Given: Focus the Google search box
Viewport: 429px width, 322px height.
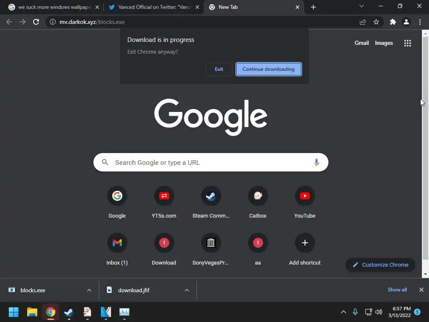Looking at the screenshot, I should click(x=211, y=162).
